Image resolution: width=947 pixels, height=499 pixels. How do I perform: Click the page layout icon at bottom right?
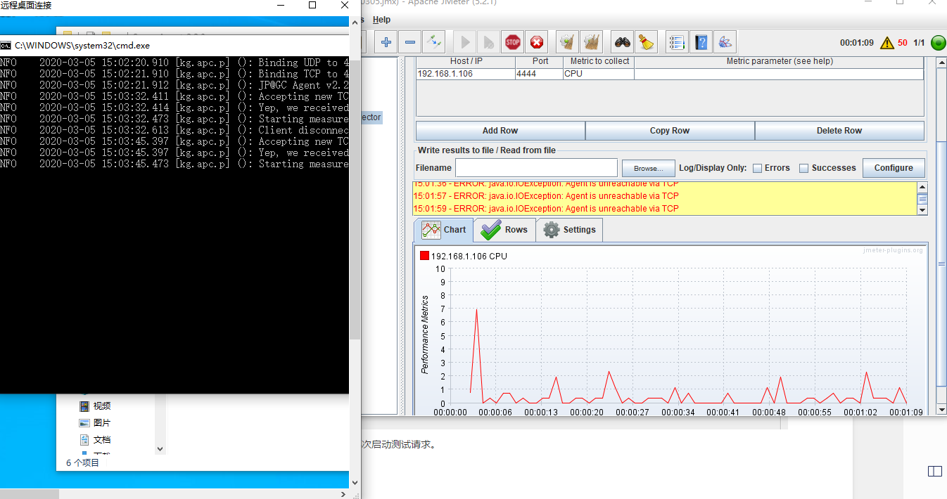point(934,471)
